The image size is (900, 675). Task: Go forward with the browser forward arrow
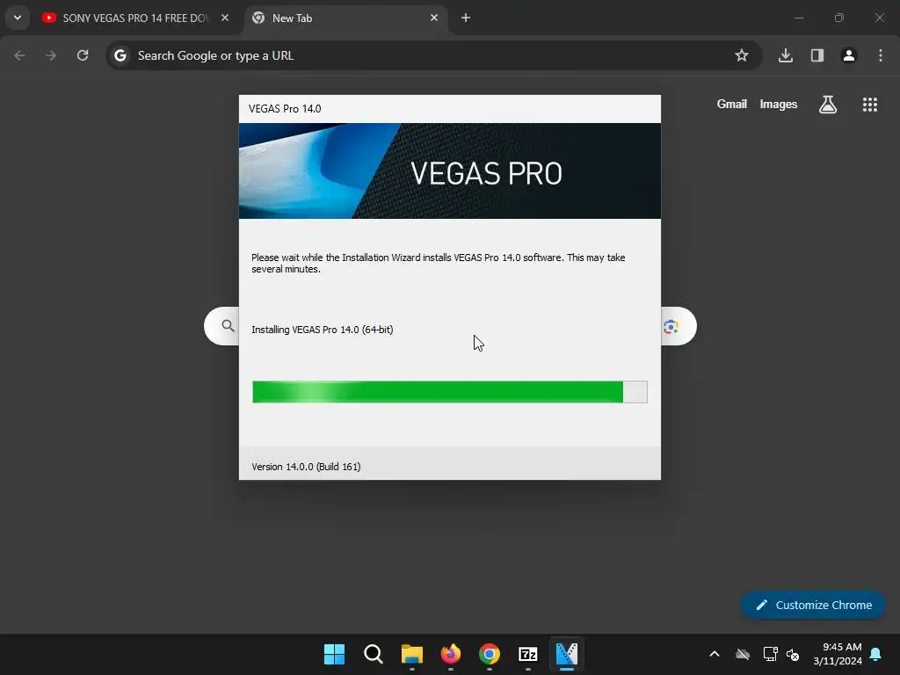pos(51,55)
